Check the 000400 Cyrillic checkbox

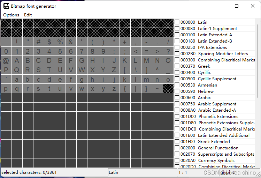click(x=177, y=73)
